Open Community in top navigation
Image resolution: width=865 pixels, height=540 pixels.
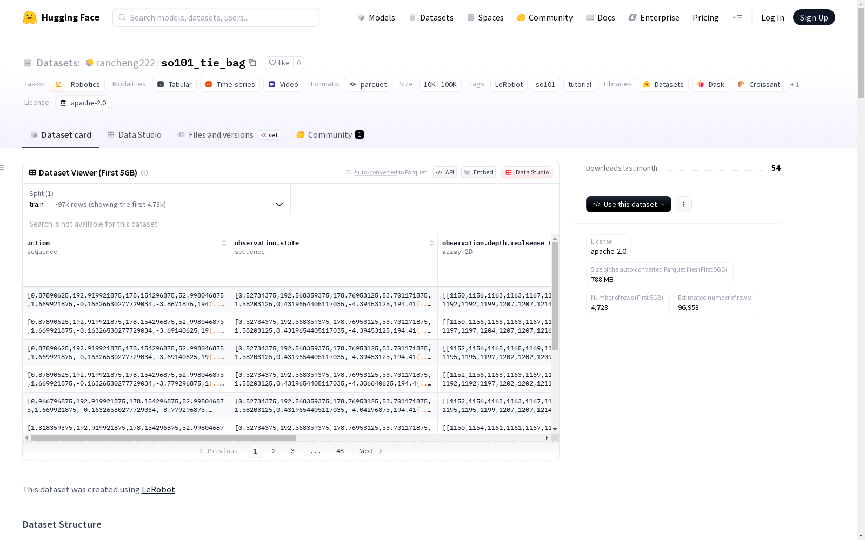pyautogui.click(x=545, y=17)
